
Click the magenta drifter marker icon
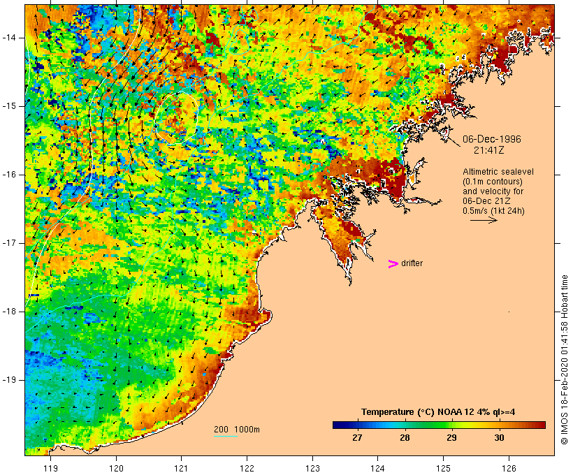pyautogui.click(x=393, y=264)
